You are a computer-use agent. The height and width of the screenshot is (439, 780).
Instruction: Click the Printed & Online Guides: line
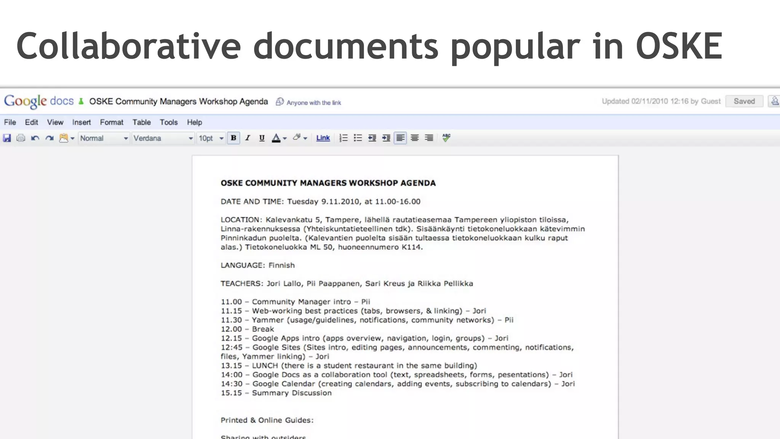267,420
